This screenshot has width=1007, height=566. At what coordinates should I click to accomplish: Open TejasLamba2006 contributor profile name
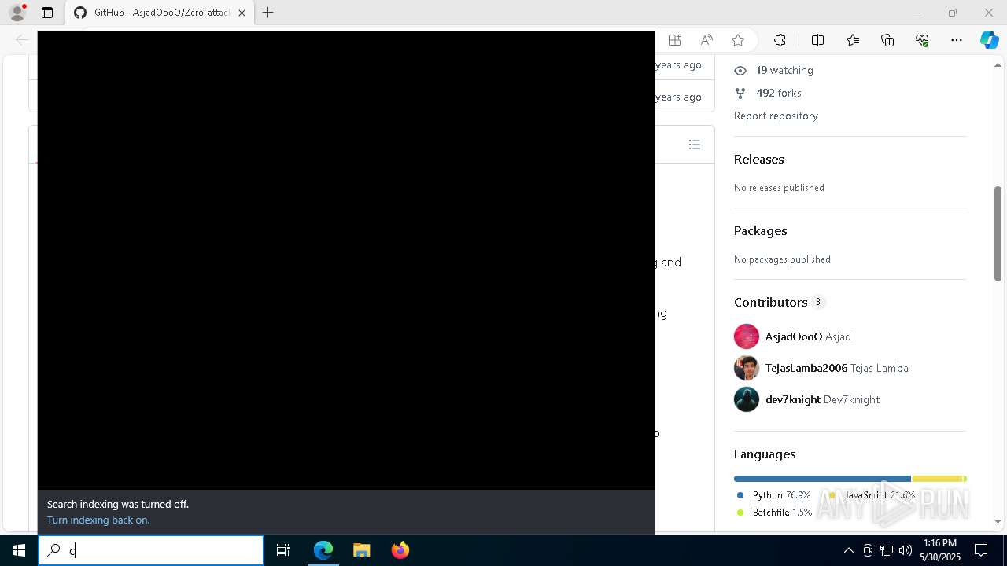806,368
